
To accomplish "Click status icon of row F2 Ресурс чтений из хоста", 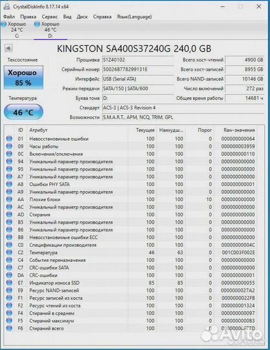I will click(x=9, y=305).
